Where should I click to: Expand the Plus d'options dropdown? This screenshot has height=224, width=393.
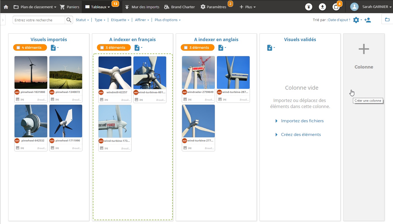[x=168, y=20]
